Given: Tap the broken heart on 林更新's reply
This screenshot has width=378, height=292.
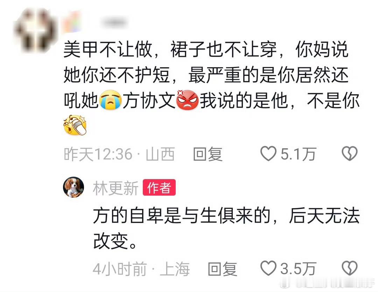Looking at the screenshot, I should (x=350, y=268).
